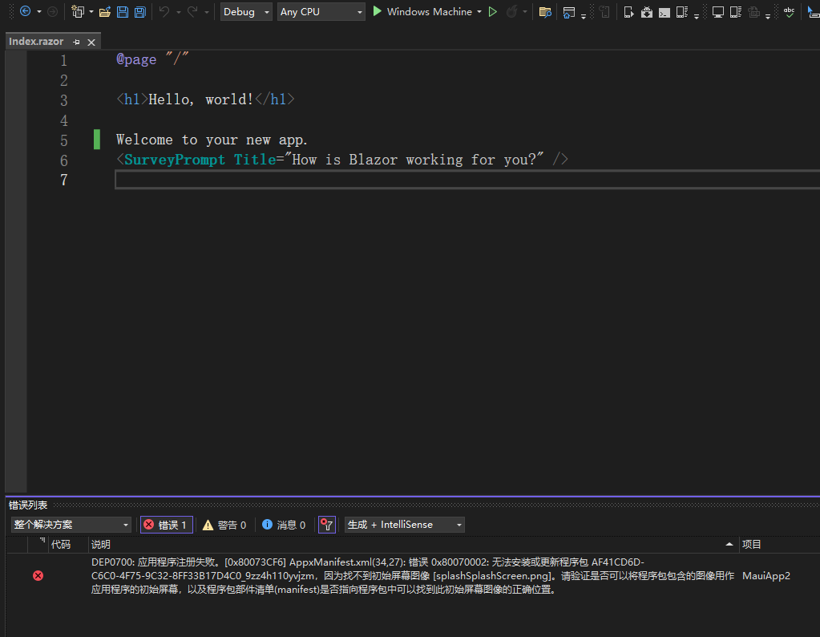This screenshot has height=637, width=820.
Task: Click the device with play arrow icon
Action: tap(629, 11)
